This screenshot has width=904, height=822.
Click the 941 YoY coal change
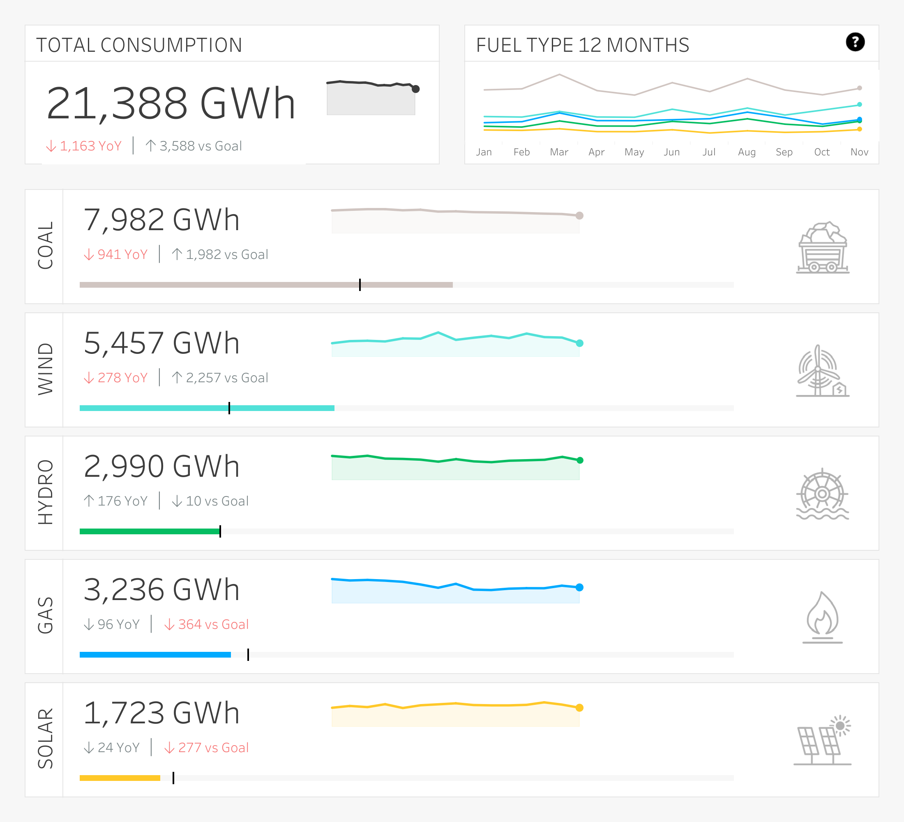pos(116,254)
